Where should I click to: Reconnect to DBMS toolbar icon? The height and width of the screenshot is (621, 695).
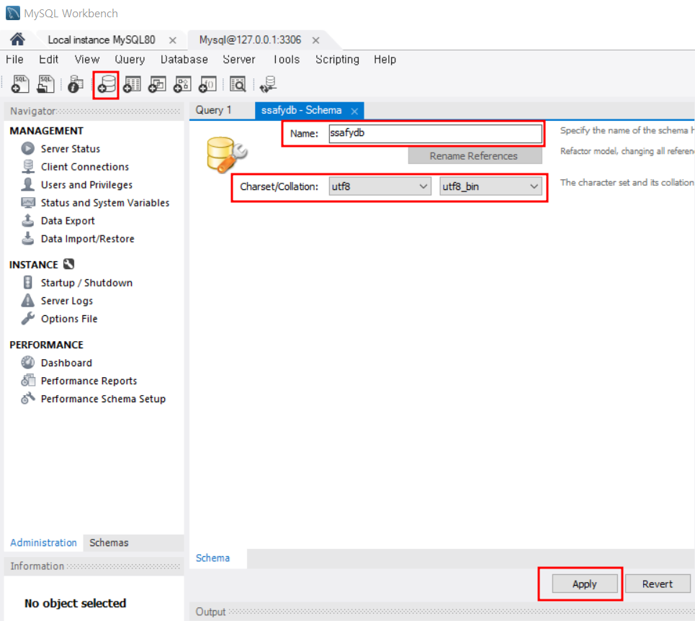click(268, 84)
